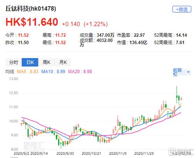Click the 2020/11/25 date axis label
196x158 pixels.
click(144, 153)
